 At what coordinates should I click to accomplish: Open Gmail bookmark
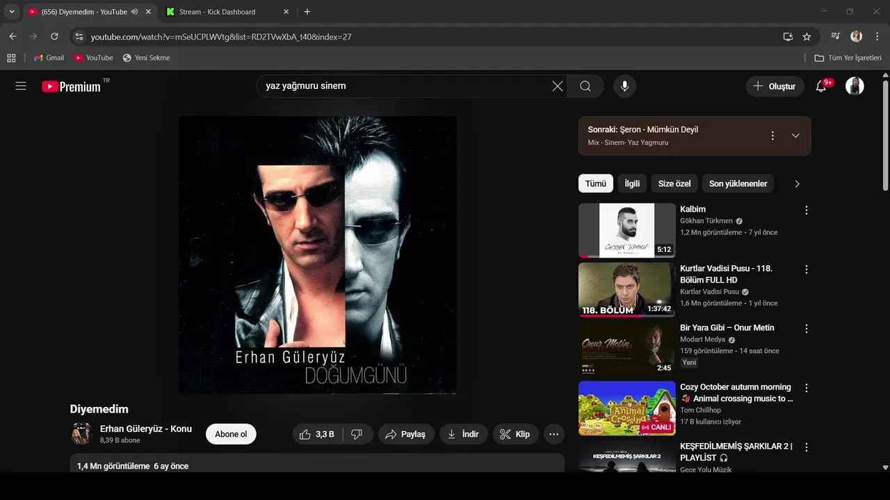49,58
